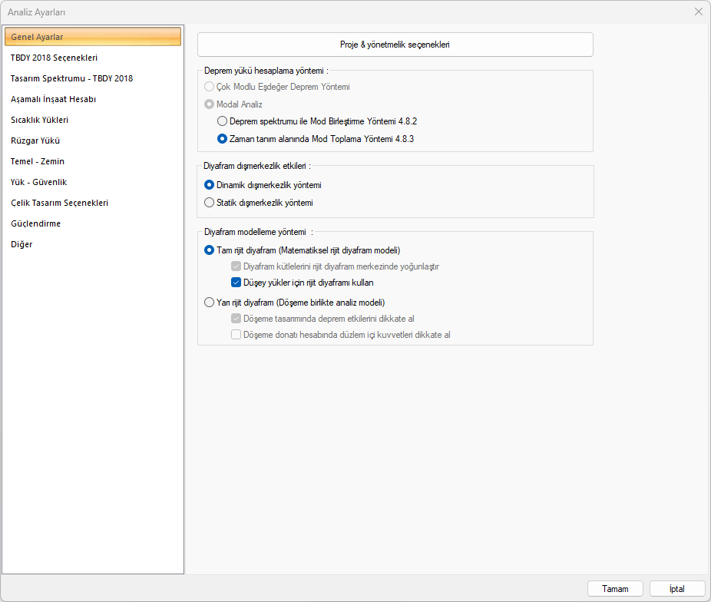Select Yük - Güvenlik in the sidebar
711x602 pixels.
tap(38, 182)
